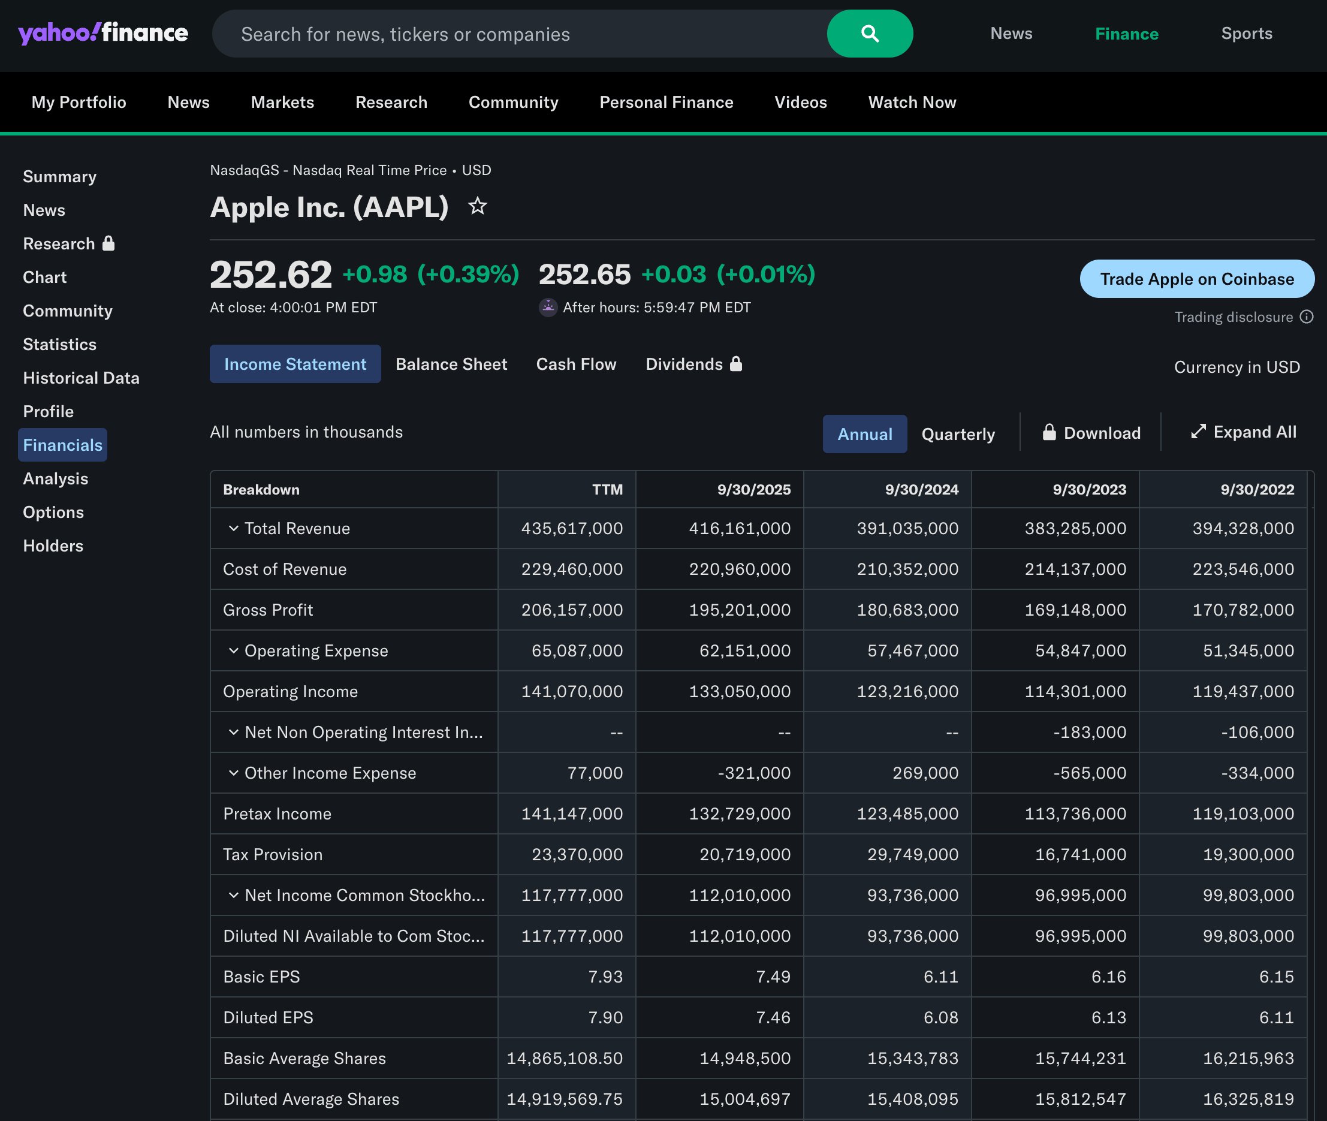Image resolution: width=1327 pixels, height=1121 pixels.
Task: Click the trading disclosure info icon
Action: tap(1307, 317)
